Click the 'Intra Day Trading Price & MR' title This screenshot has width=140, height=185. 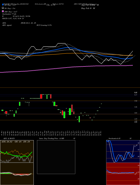coord(52,138)
